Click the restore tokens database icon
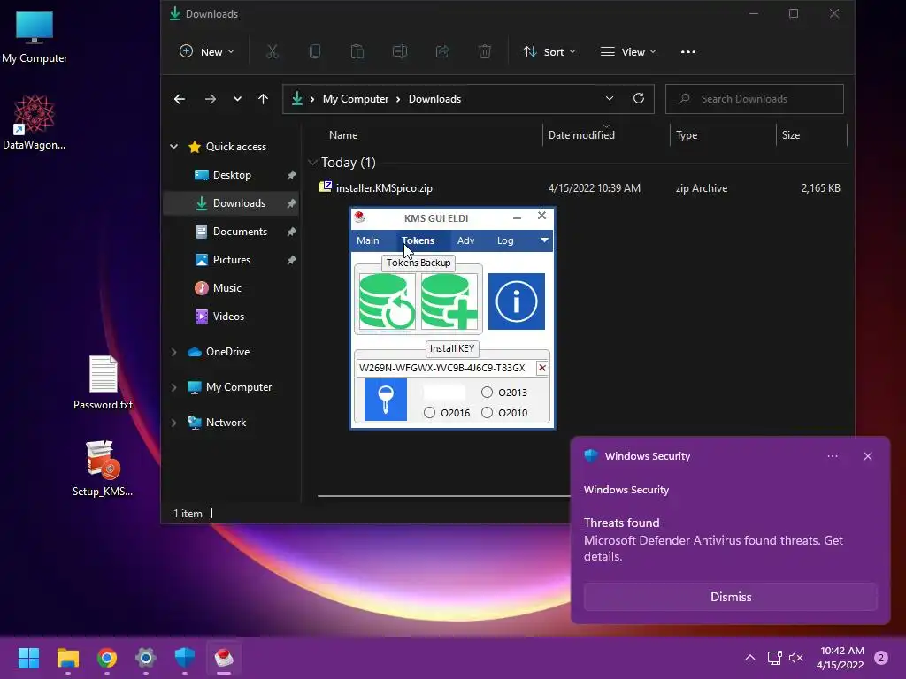This screenshot has width=906, height=679. (388, 301)
